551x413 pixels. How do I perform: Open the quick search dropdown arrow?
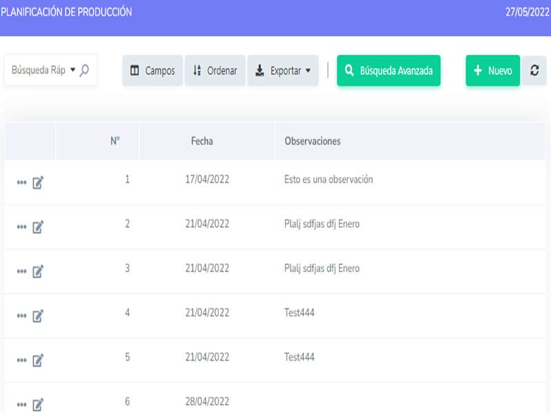(72, 70)
